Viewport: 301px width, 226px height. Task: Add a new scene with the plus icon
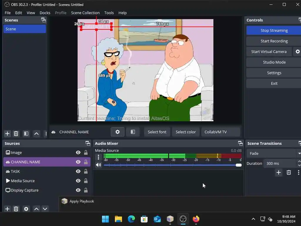(7, 134)
